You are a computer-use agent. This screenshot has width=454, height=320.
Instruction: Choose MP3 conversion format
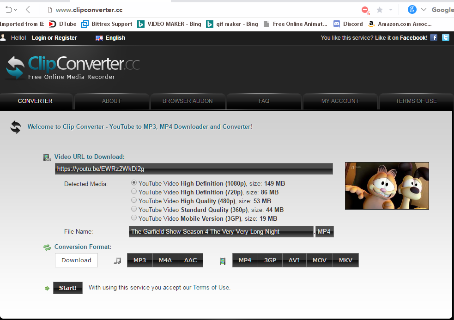click(x=139, y=260)
